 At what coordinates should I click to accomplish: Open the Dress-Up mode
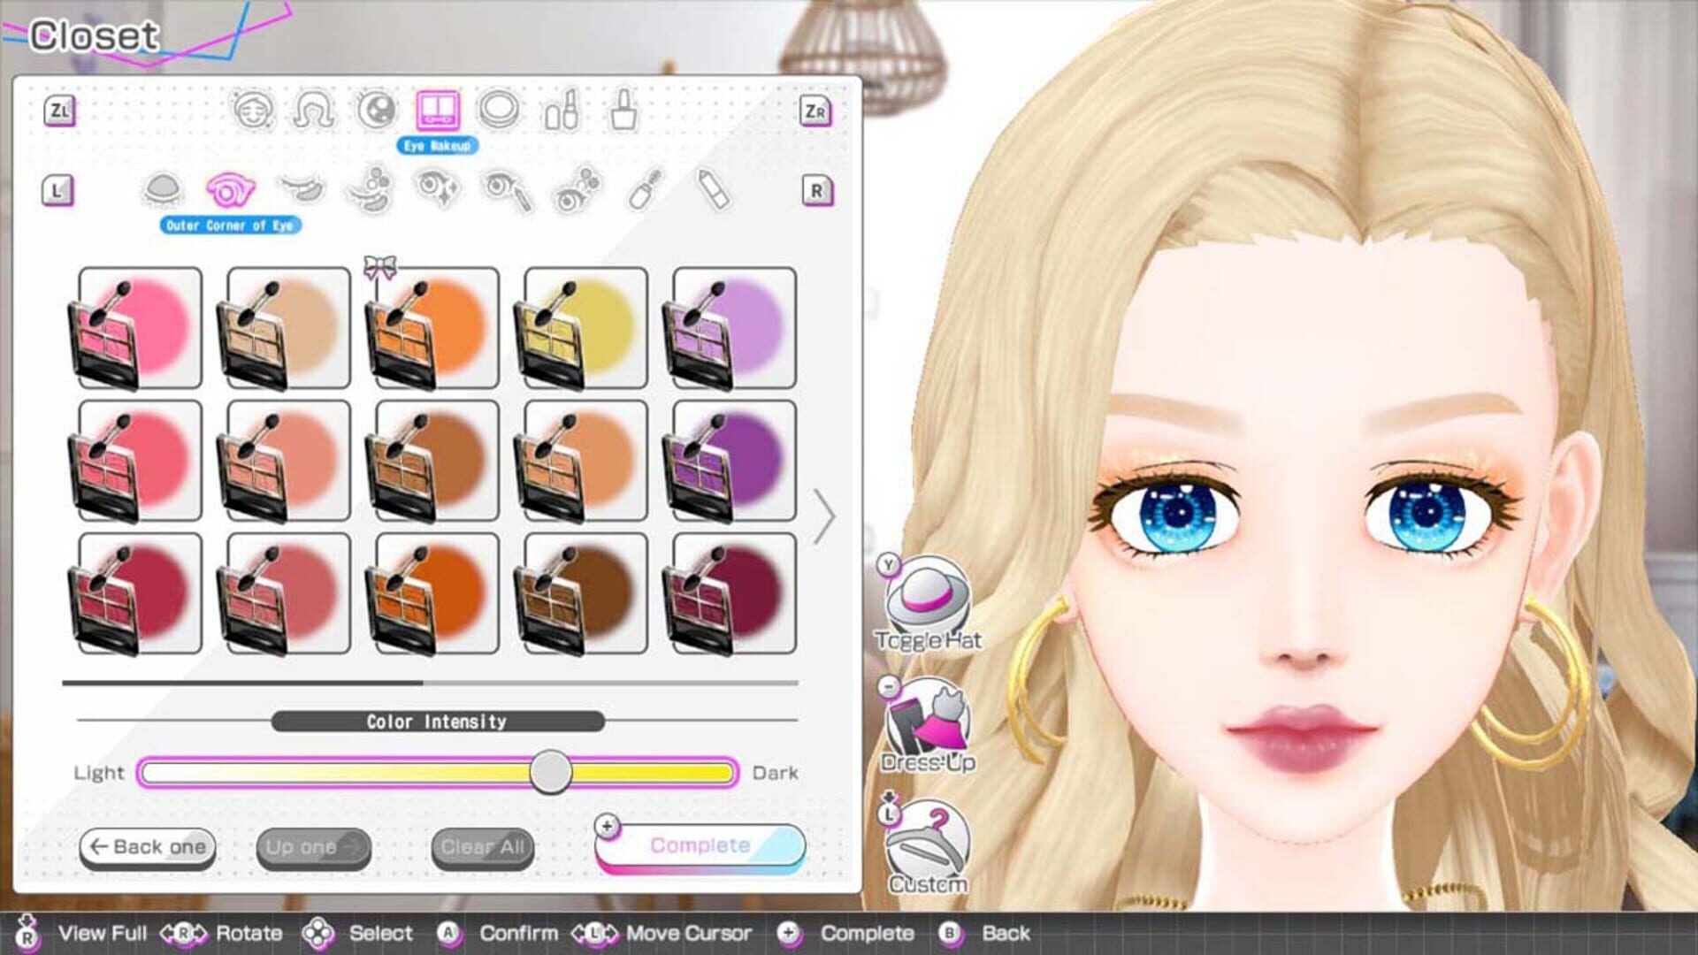point(927,716)
